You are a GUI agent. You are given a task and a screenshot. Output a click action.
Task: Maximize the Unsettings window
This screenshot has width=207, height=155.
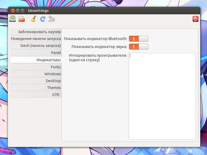point(23,11)
